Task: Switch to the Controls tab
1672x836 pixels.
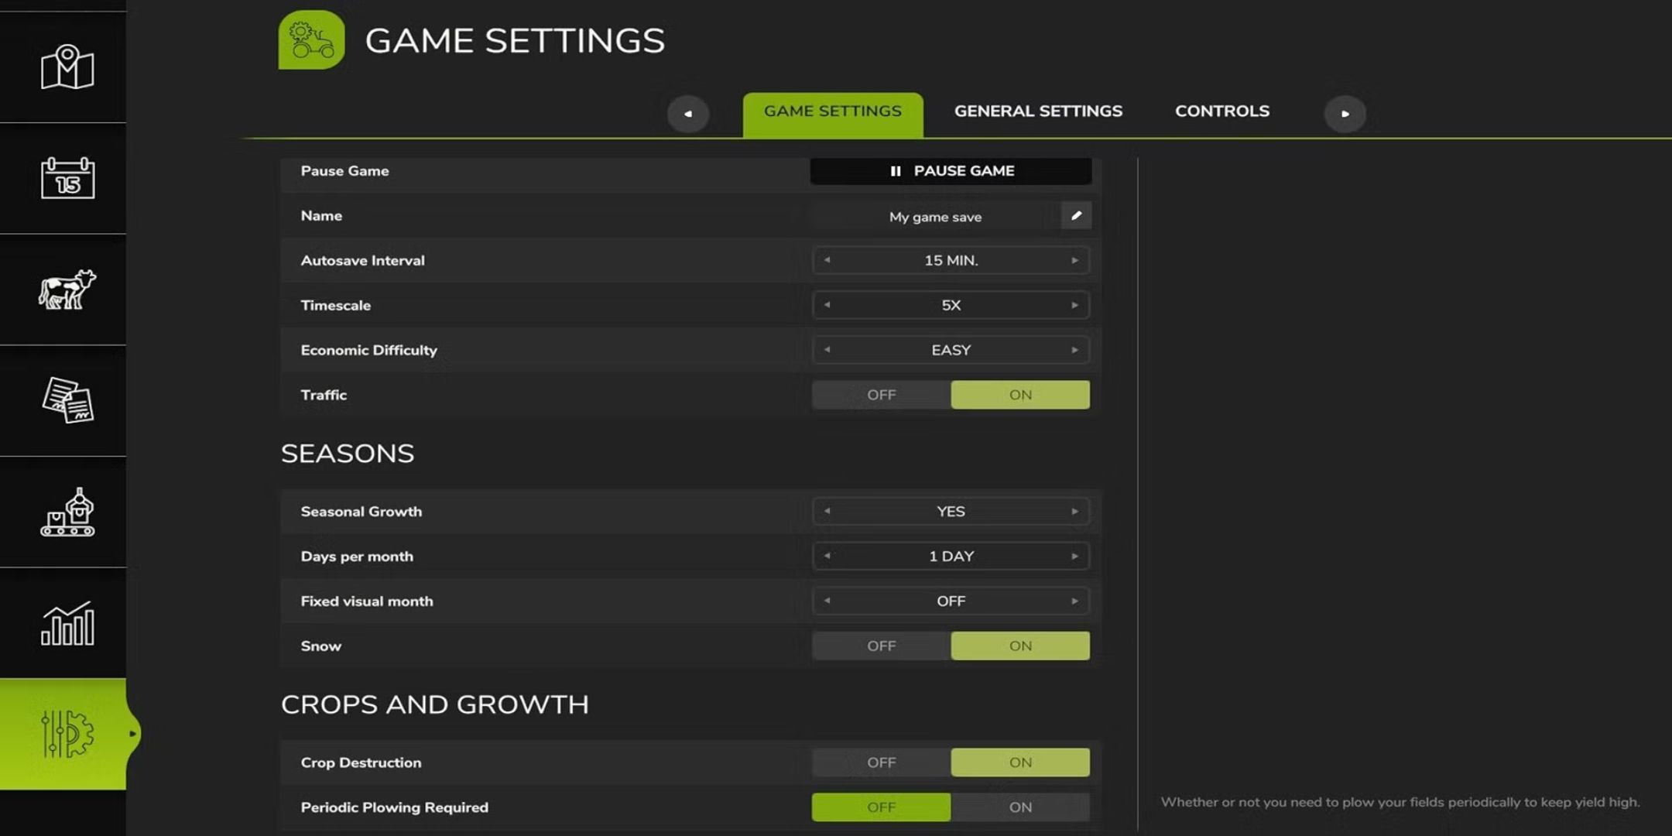Action: click(1222, 111)
